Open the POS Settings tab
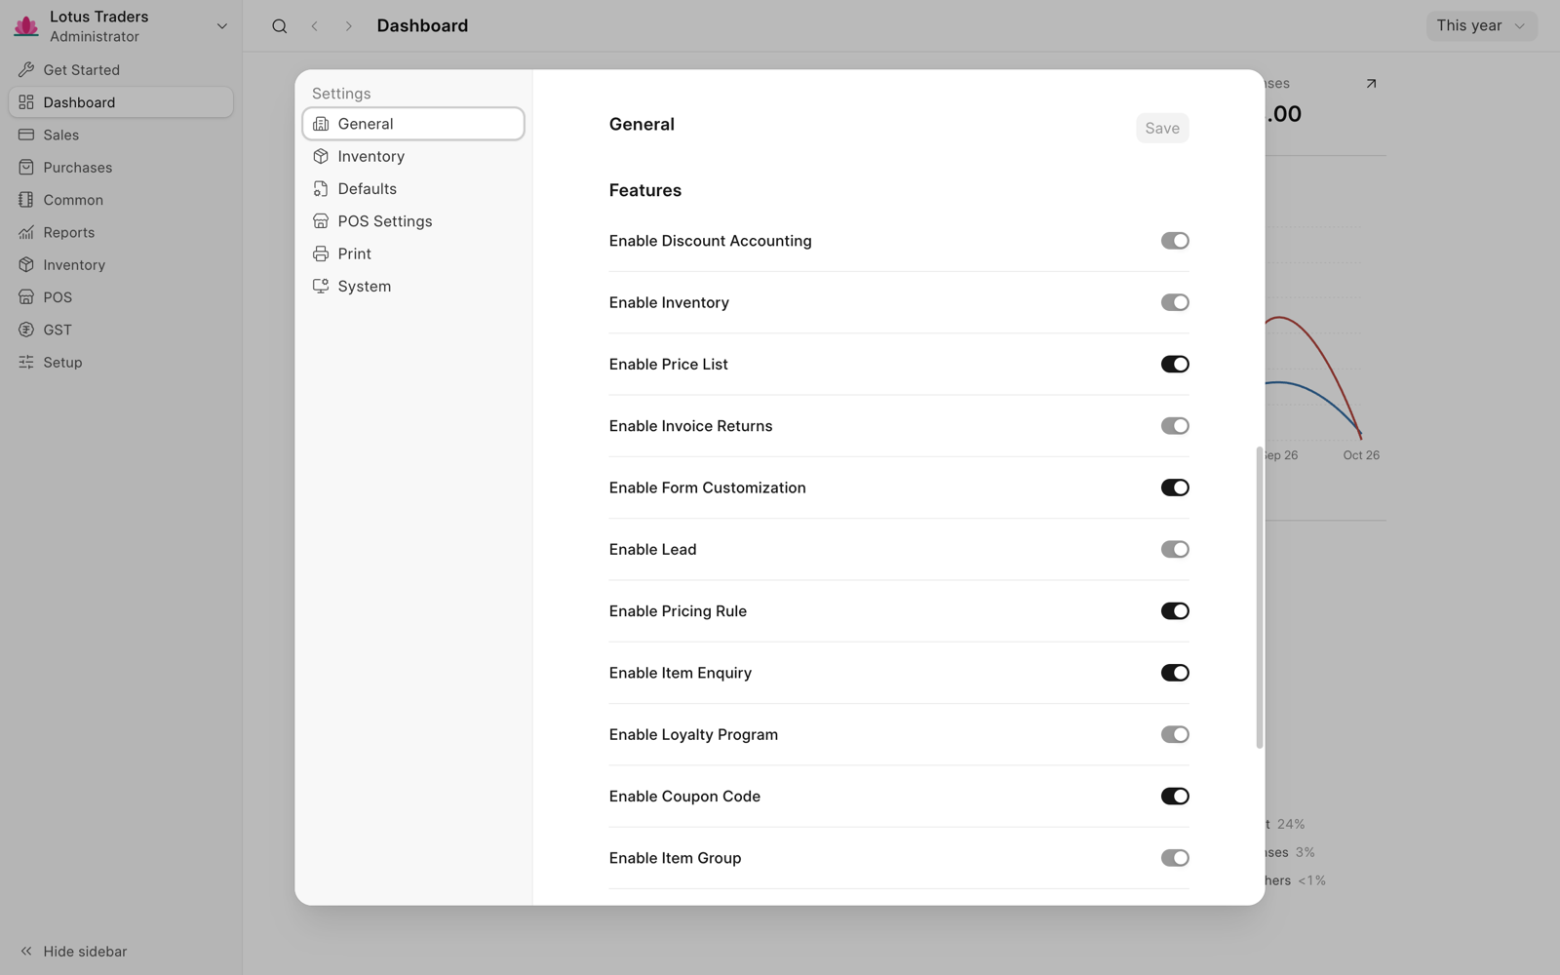This screenshot has height=975, width=1560. point(413,221)
